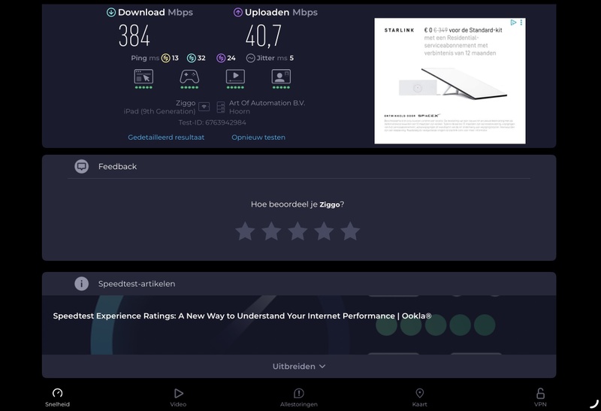Open web browsing experience rating icon
Screen dimensions: 601x411
pyautogui.click(x=143, y=77)
